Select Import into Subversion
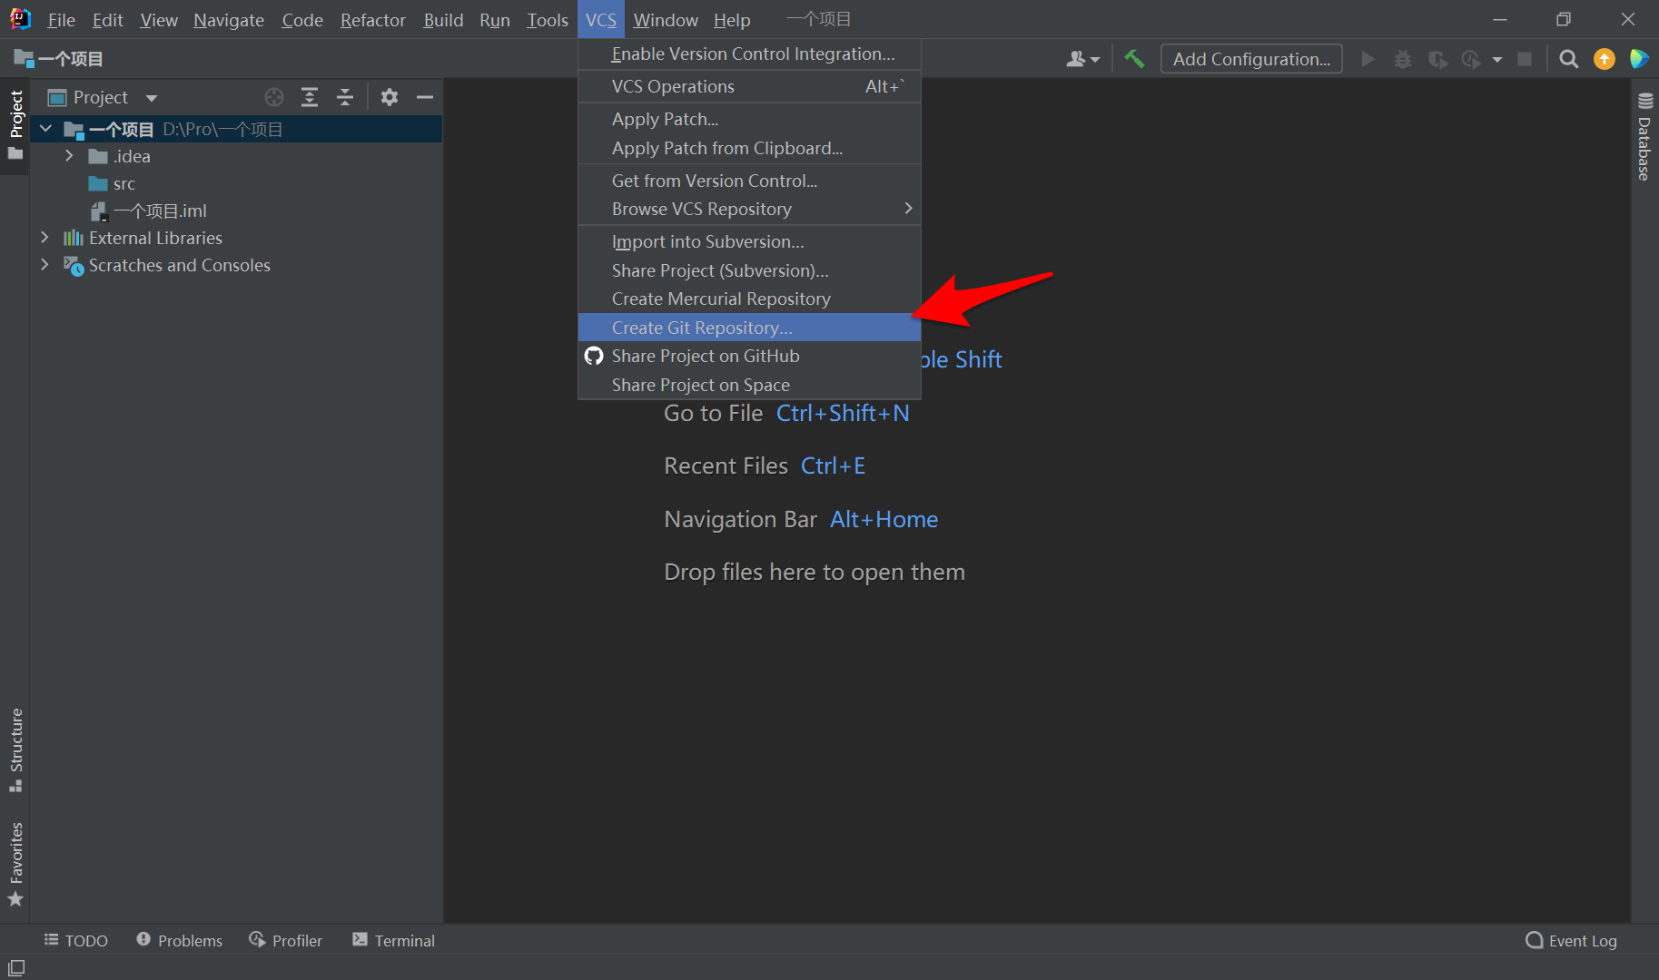The width and height of the screenshot is (1659, 980). click(x=749, y=241)
